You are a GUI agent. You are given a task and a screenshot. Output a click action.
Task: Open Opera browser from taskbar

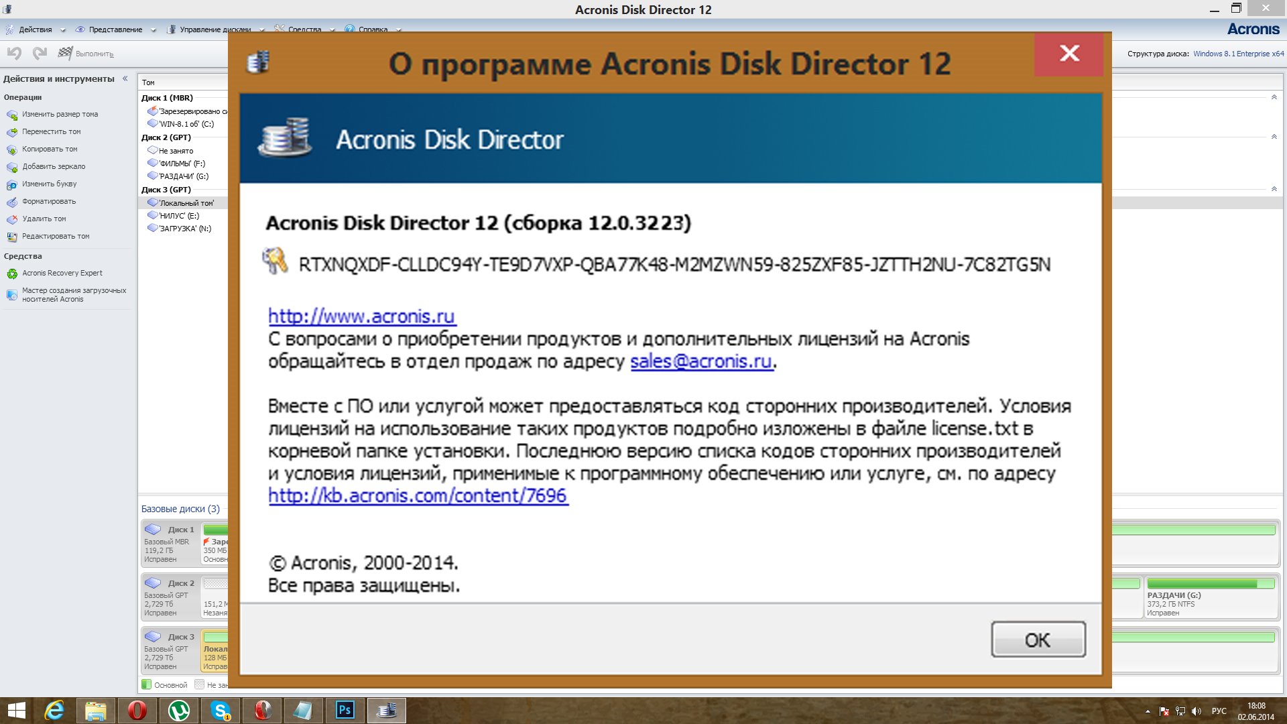137,710
